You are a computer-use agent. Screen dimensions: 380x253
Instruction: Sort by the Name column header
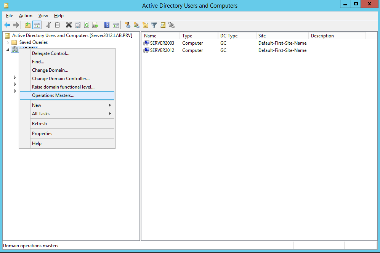161,35
